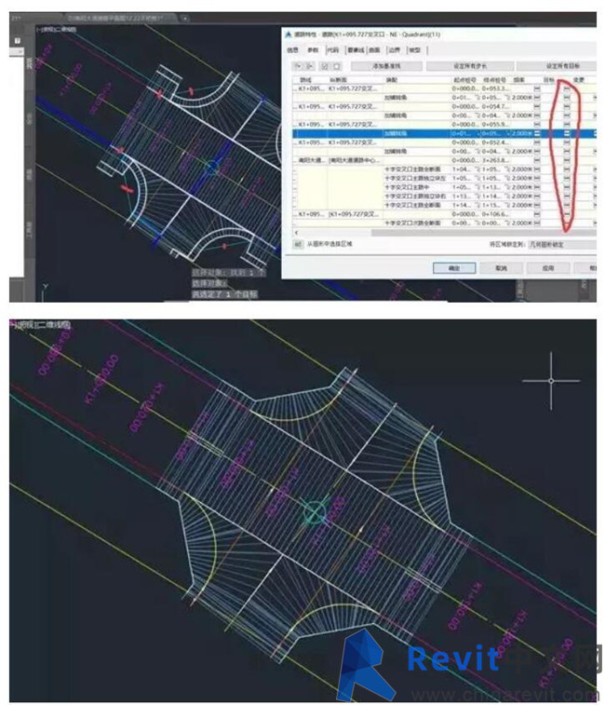Click the 设定所有目标 button
The height and width of the screenshot is (705, 605).
558,66
